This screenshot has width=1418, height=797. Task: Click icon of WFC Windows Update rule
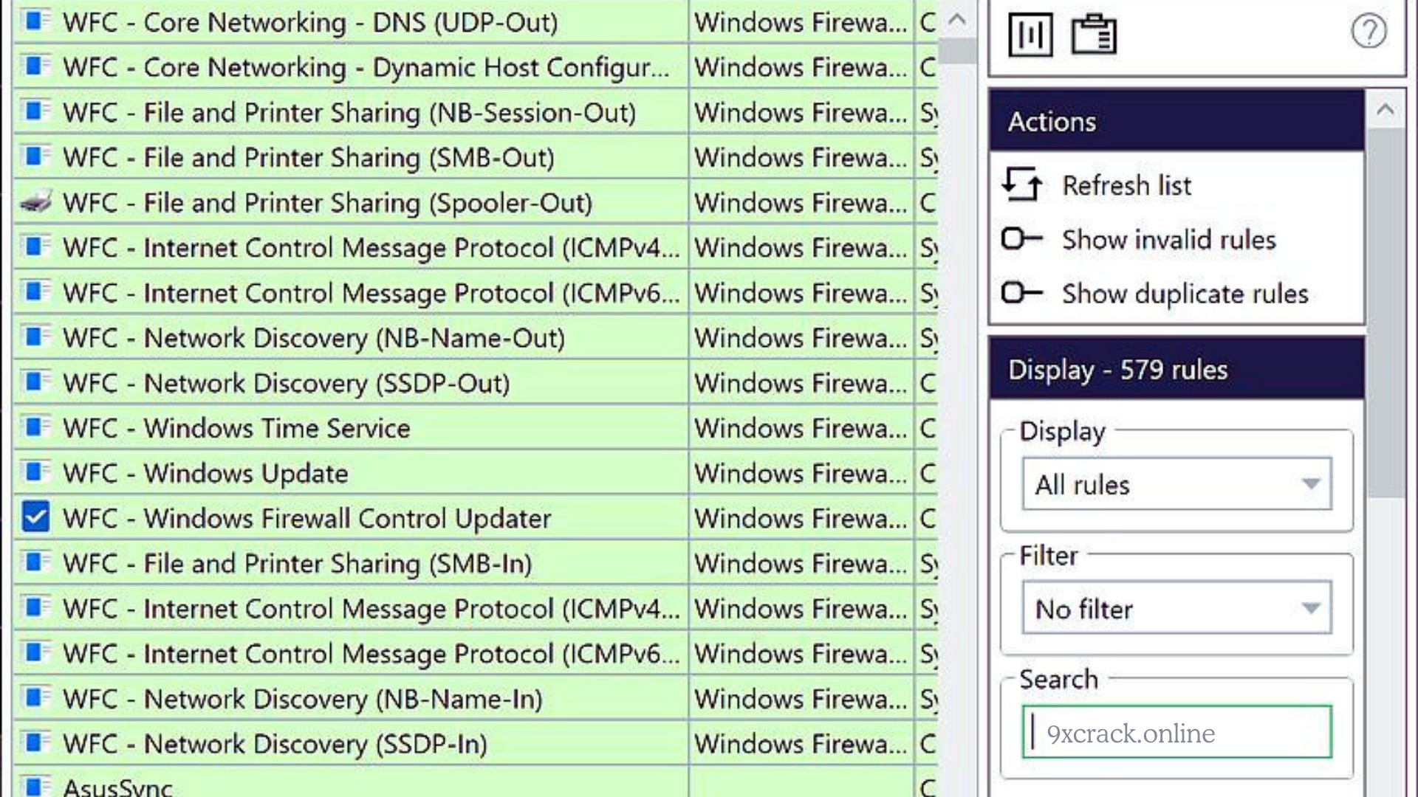(35, 472)
